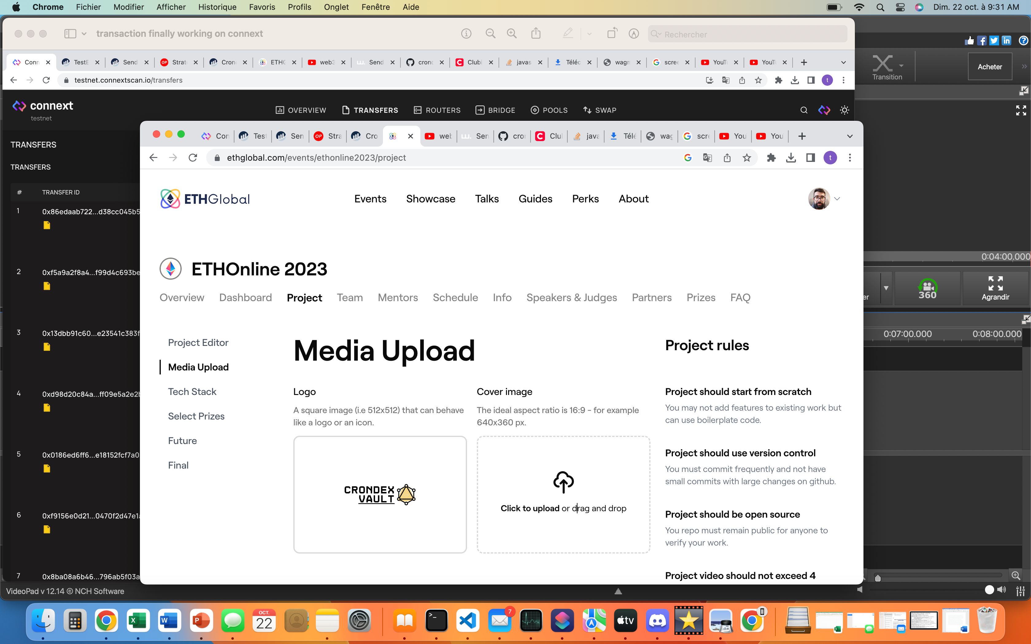Open dropdown arrow left of 360 button
This screenshot has width=1031, height=644.
(886, 288)
